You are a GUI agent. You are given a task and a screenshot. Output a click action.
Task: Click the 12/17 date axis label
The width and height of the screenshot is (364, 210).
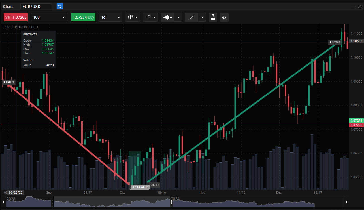pos(318,192)
